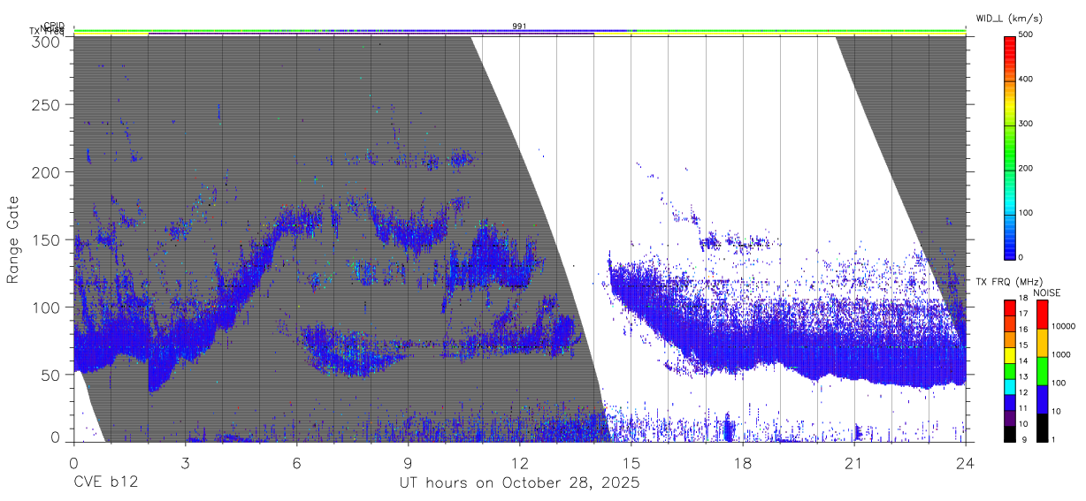Click the amber NOISE swatch between 1000 and 10000

click(x=1041, y=342)
